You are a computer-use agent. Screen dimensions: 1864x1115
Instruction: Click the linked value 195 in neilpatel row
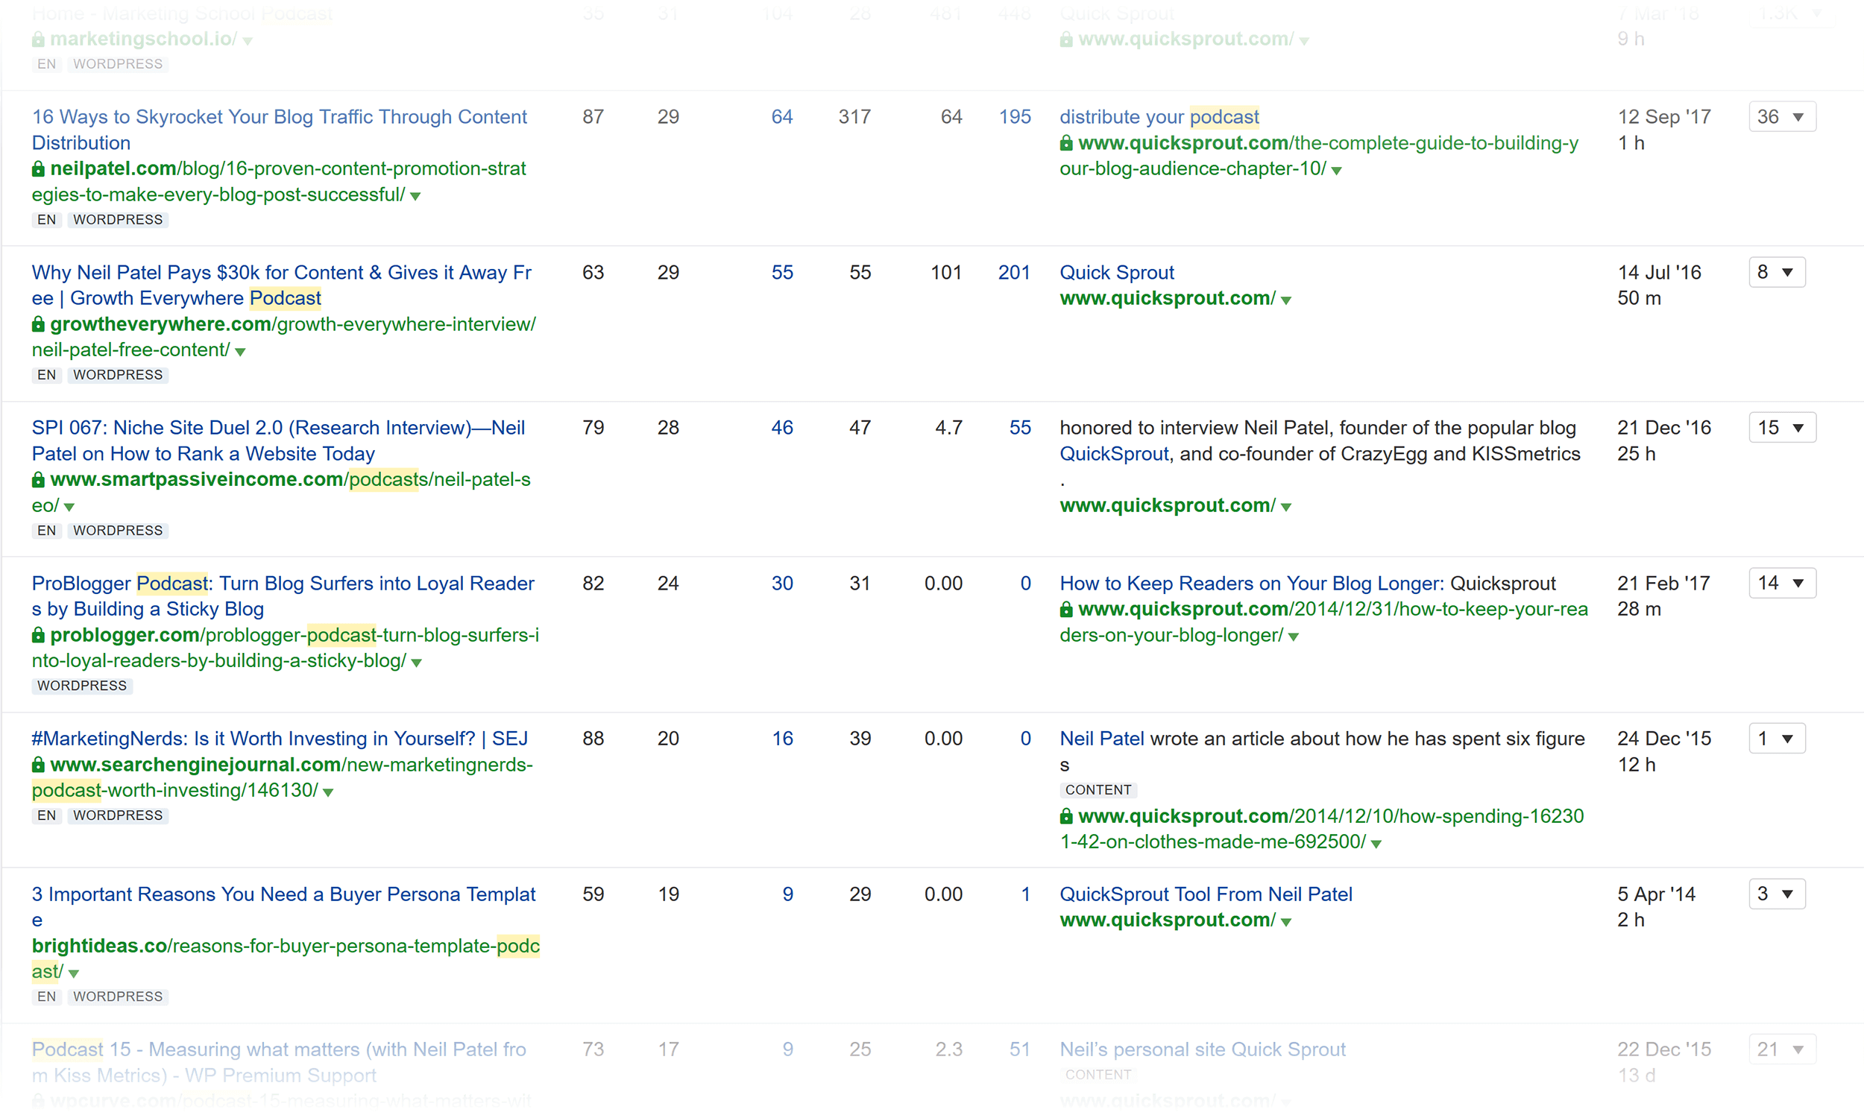coord(1015,116)
